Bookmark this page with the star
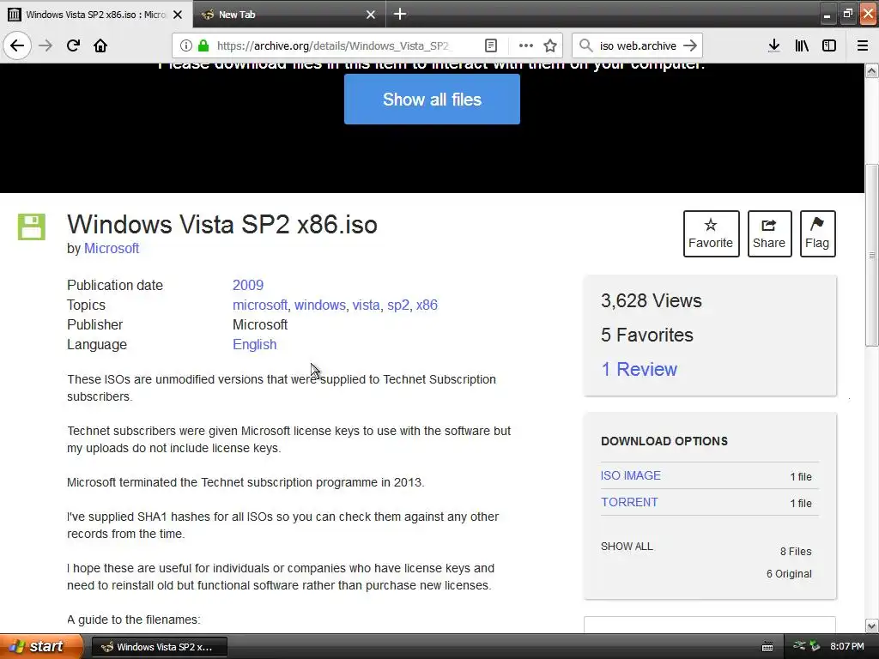The image size is (879, 659). [x=550, y=45]
